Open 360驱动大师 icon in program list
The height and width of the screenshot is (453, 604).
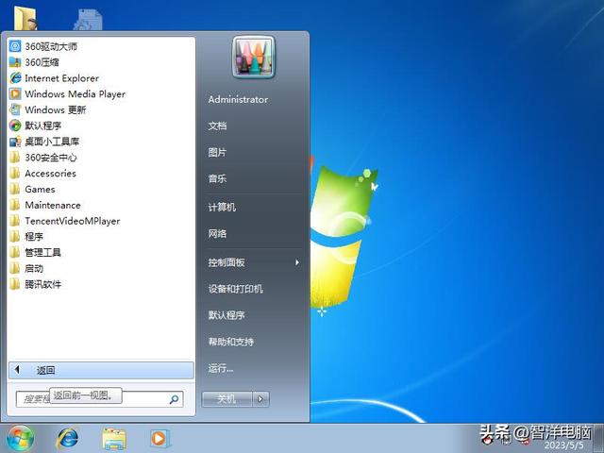15,46
